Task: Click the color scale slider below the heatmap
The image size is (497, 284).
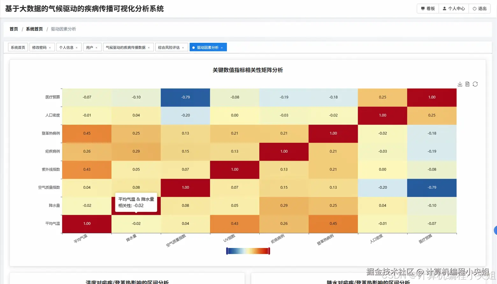Action: click(x=248, y=251)
